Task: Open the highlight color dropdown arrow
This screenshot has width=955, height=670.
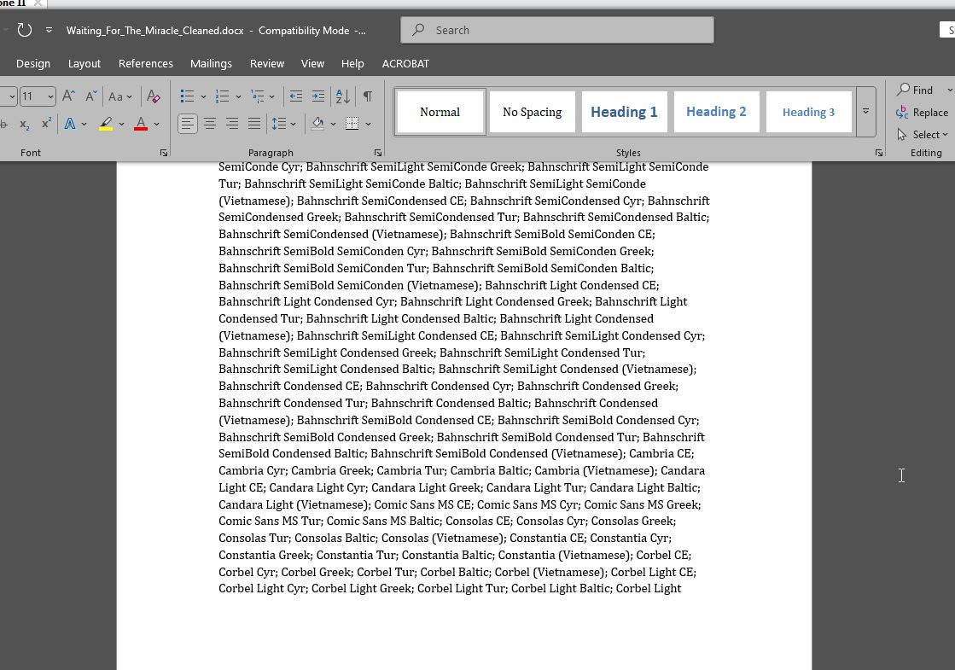Action: (121, 125)
